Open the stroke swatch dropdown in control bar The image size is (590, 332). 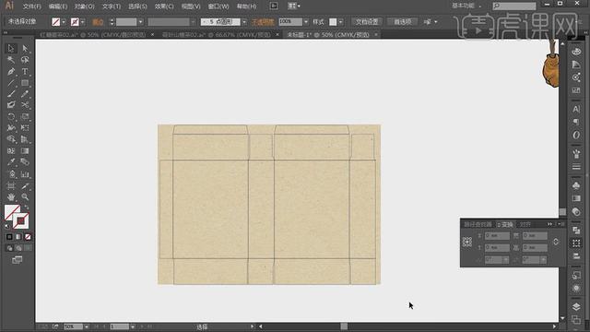coord(83,22)
